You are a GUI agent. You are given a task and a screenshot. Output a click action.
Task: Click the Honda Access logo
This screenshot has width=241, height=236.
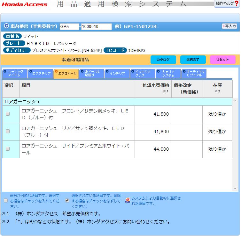[24, 4]
